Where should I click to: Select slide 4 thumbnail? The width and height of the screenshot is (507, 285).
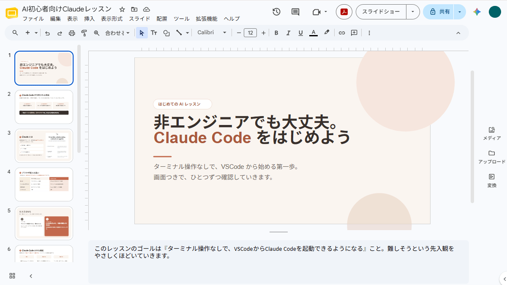(44, 185)
